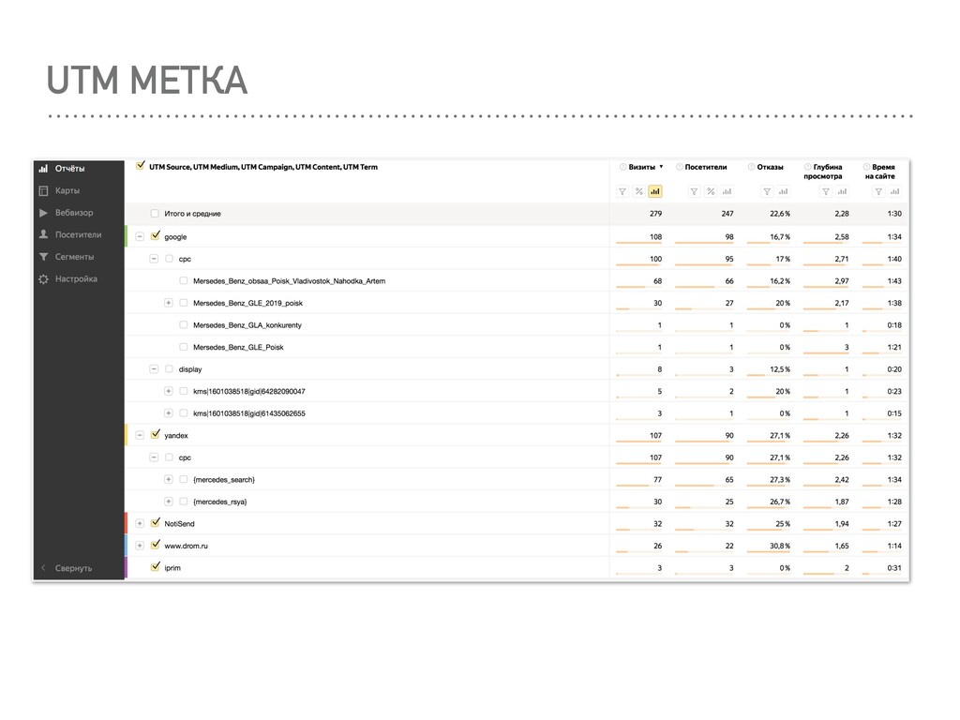Click highlighted bar chart icon under Визиты
The image size is (960, 720).
(654, 191)
